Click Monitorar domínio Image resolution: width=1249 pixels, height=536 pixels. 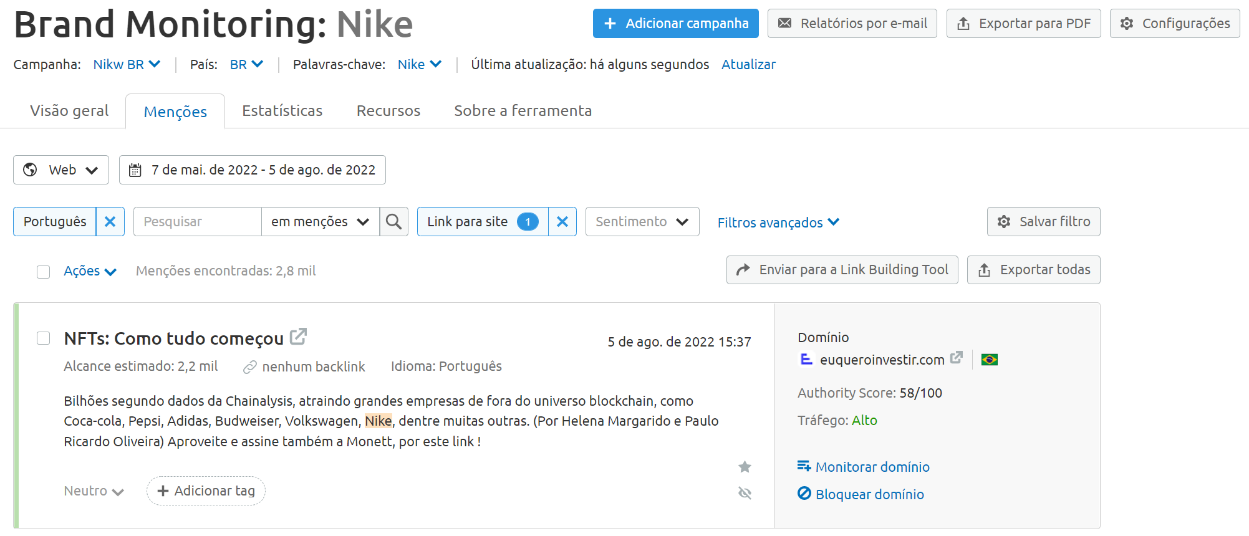(864, 467)
